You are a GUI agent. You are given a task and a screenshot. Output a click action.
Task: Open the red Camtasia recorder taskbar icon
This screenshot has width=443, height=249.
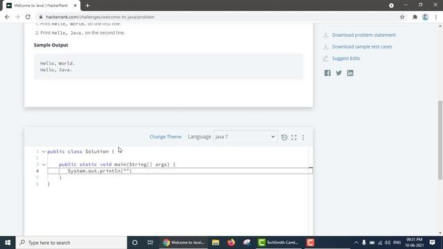tap(310, 243)
